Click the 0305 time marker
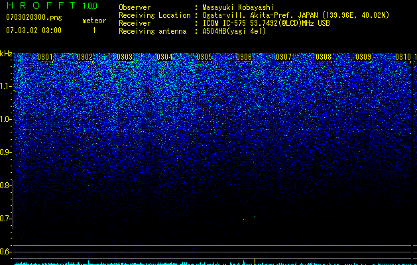 [x=204, y=57]
